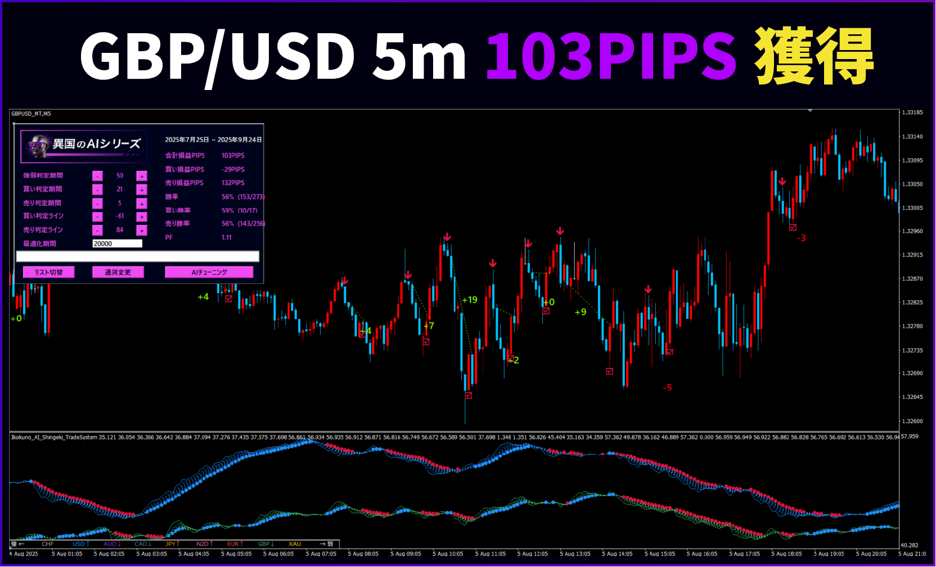This screenshot has width=936, height=567.
Task: Click the wide empty white text bar
Action: click(138, 256)
